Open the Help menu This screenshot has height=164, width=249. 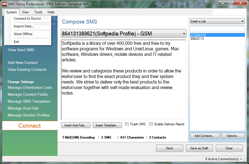click(51, 12)
